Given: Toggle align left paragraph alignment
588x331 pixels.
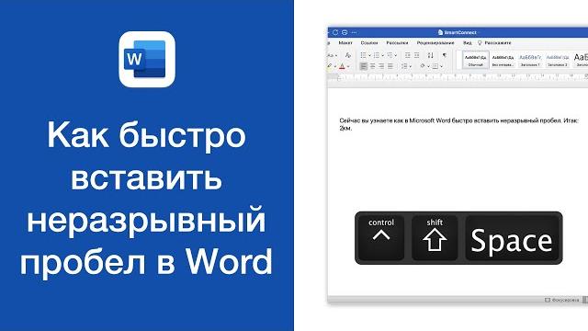Looking at the screenshot, I should point(364,66).
